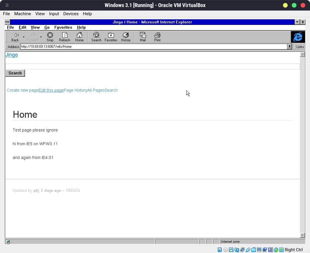Click VirtualBox display status icon
Screen dimensions: 310x253
point(259,250)
